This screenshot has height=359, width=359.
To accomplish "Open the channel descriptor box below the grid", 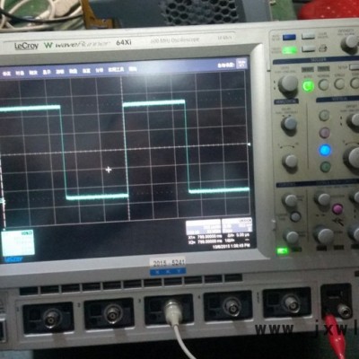I will (x=18, y=242).
